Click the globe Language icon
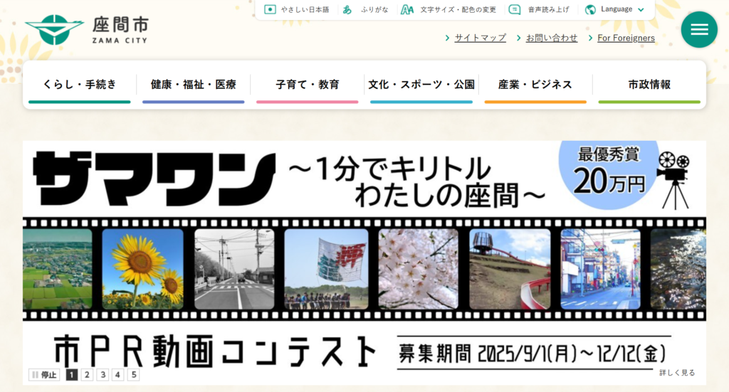This screenshot has width=729, height=392. tap(590, 9)
